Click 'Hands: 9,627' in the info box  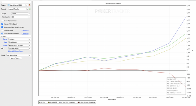point(172,79)
